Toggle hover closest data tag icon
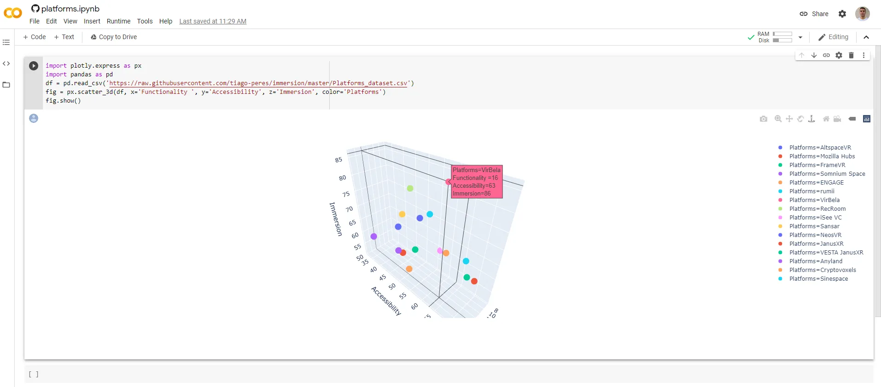This screenshot has width=881, height=387. (852, 119)
